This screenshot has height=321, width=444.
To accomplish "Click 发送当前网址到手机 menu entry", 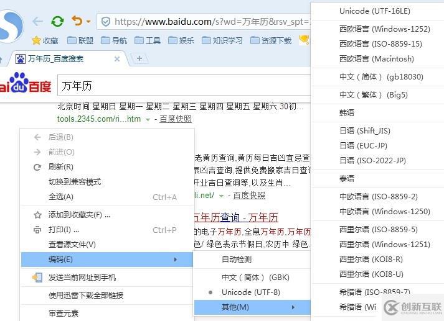I will 108,278.
